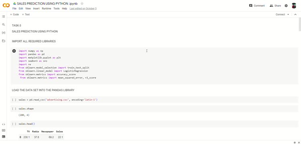Open the table of contents sidebar
Image resolution: width=301 pixels, height=144 pixels.
click(x=4, y=17)
